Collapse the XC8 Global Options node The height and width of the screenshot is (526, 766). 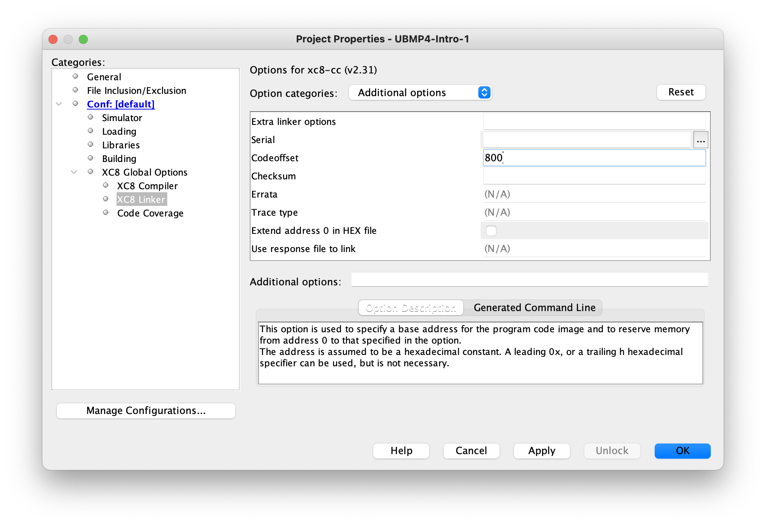(74, 172)
